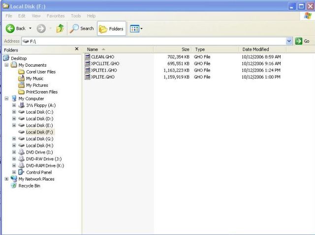Expand the Control Panel node

14,172
